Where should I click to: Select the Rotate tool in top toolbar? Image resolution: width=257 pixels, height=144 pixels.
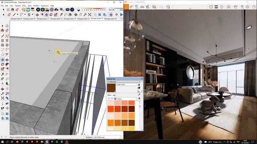pyautogui.click(x=51, y=15)
